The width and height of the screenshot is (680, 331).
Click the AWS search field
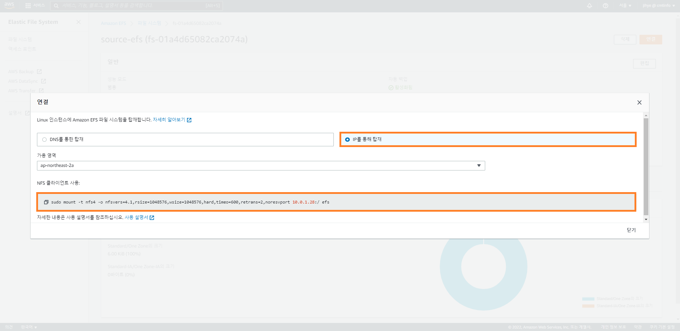tap(136, 6)
